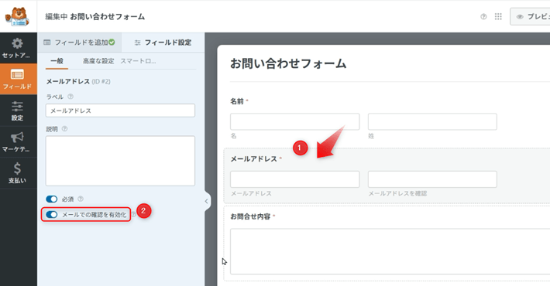
Task: Click the メールアドレスを確認 confirm input
Action: coord(432,179)
